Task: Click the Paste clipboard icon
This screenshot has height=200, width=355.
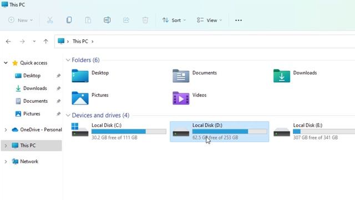Action: 88,20
